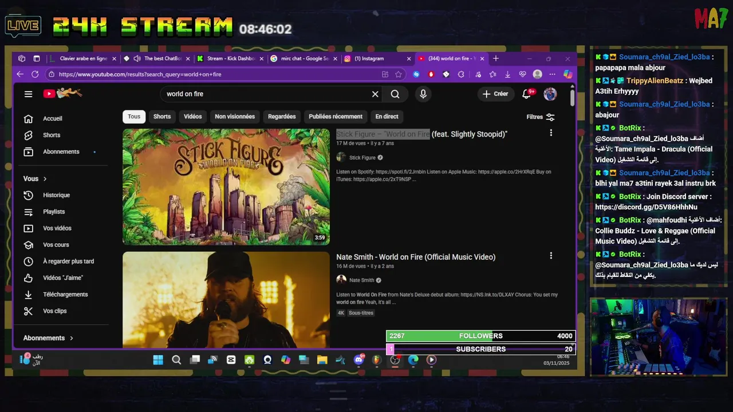
Task: Select the Vidéos filter chip
Action: [193, 117]
